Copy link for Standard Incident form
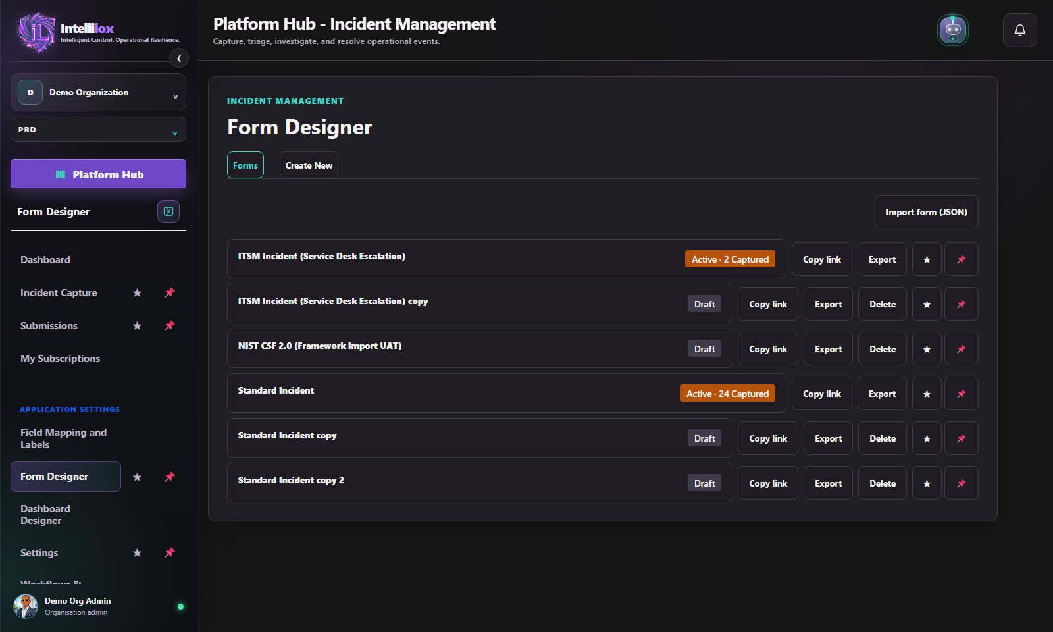This screenshot has height=632, width=1053. click(822, 394)
